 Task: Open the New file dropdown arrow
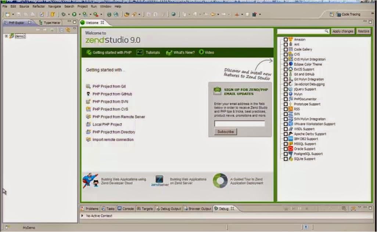pos(13,15)
